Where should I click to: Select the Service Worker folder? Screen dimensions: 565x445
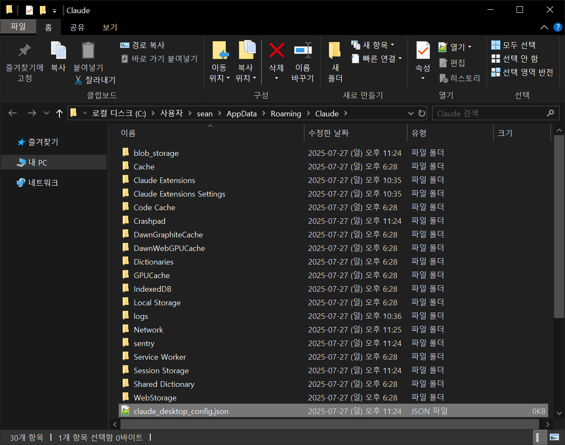pyautogui.click(x=160, y=357)
